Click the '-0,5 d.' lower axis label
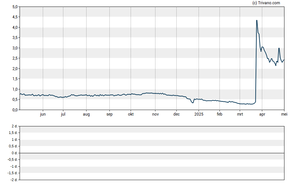 (x=13, y=159)
